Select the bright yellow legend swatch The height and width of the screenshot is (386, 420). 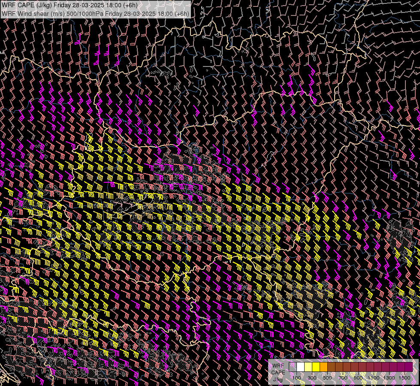coord(316,367)
